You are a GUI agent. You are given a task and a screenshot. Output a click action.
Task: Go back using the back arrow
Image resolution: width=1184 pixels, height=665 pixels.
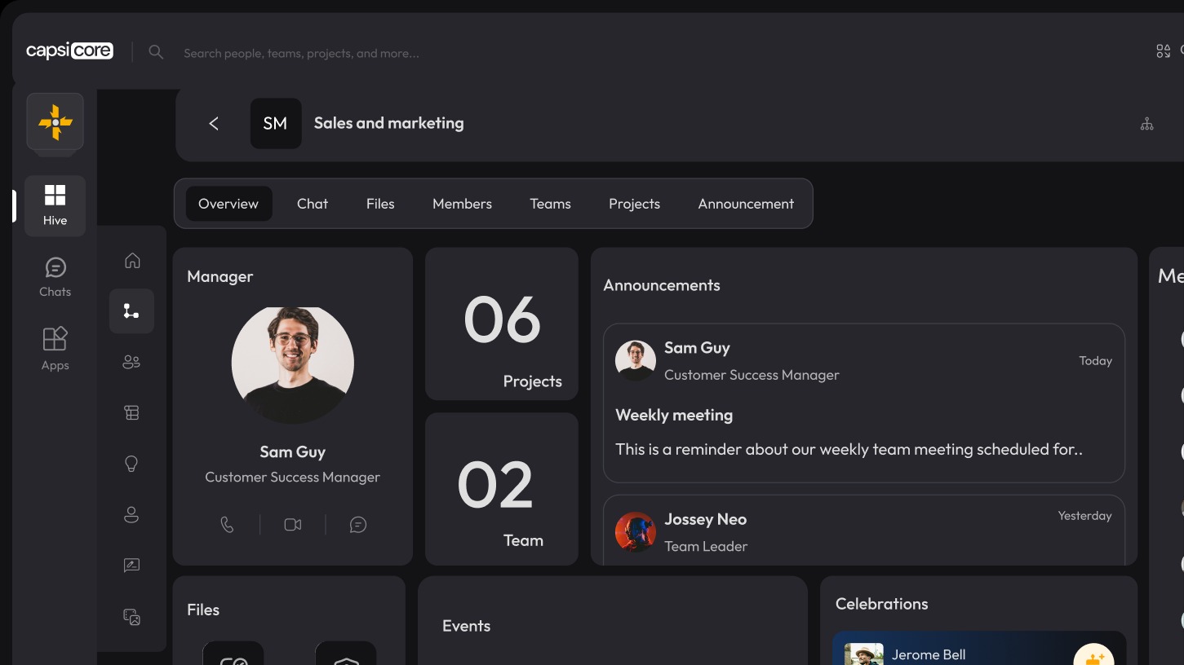pyautogui.click(x=214, y=123)
